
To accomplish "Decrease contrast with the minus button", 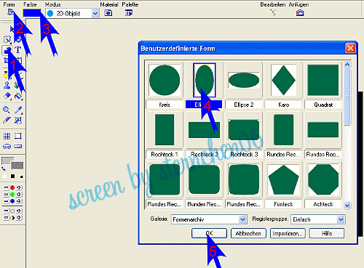I will click(6, 218).
